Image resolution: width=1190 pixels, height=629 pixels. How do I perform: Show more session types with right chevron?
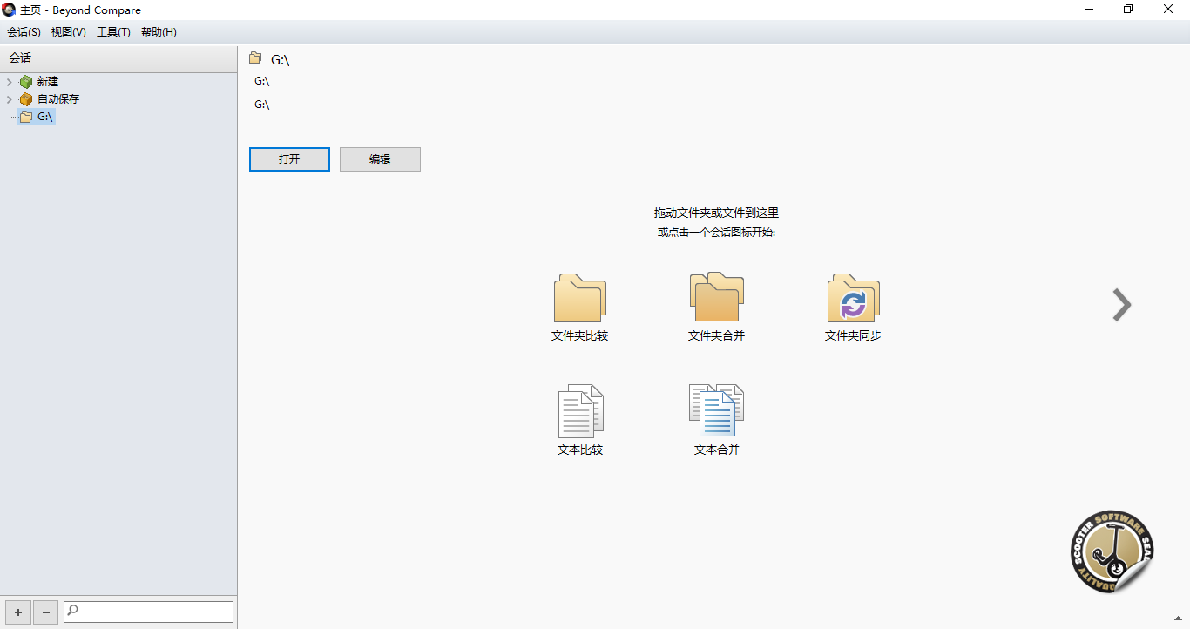pyautogui.click(x=1122, y=305)
